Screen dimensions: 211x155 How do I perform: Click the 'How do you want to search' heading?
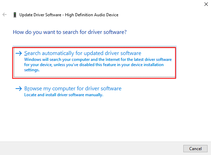pos(70,32)
